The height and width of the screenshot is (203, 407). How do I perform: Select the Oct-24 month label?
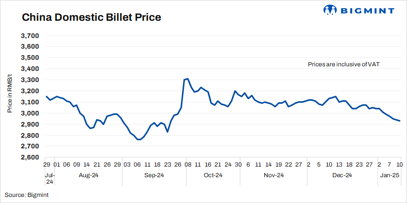(x=213, y=175)
